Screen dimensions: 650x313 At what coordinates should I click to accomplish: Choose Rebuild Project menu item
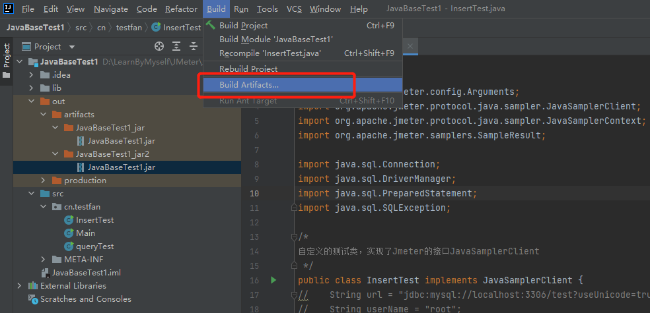click(x=303, y=69)
